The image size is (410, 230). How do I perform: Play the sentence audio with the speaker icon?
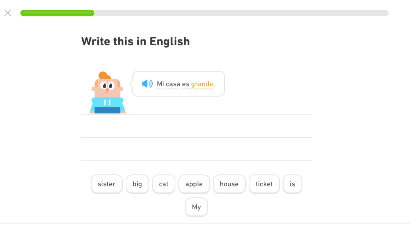tap(147, 84)
